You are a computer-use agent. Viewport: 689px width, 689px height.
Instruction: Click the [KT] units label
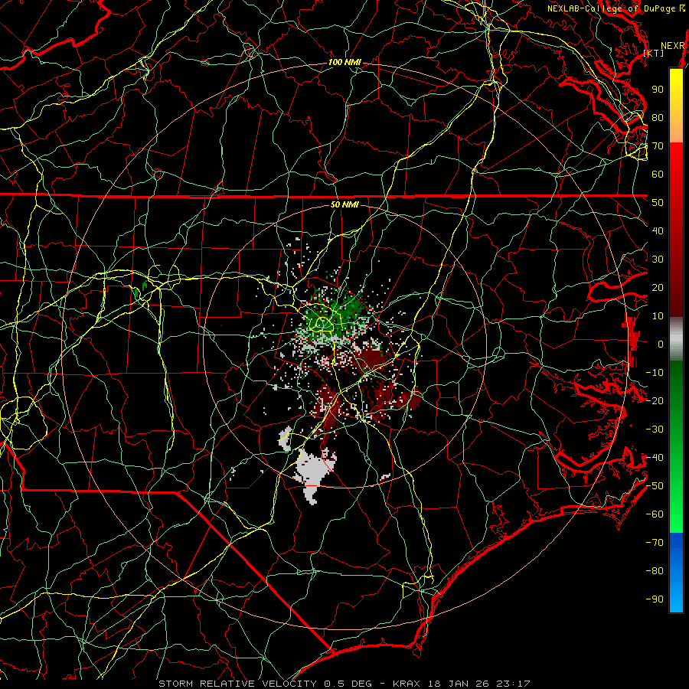653,53
